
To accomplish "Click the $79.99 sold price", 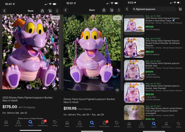I will pos(149,72).
